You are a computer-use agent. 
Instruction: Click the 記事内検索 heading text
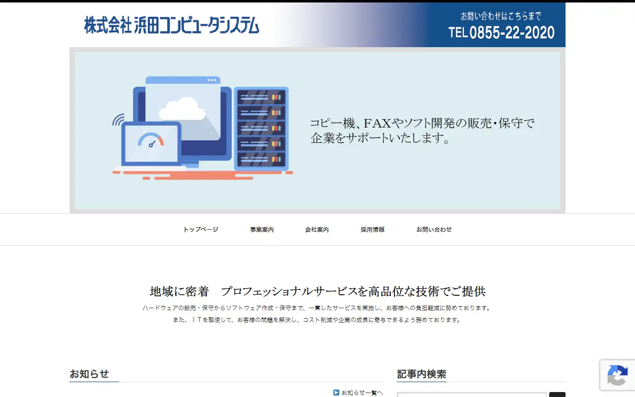[x=422, y=374]
